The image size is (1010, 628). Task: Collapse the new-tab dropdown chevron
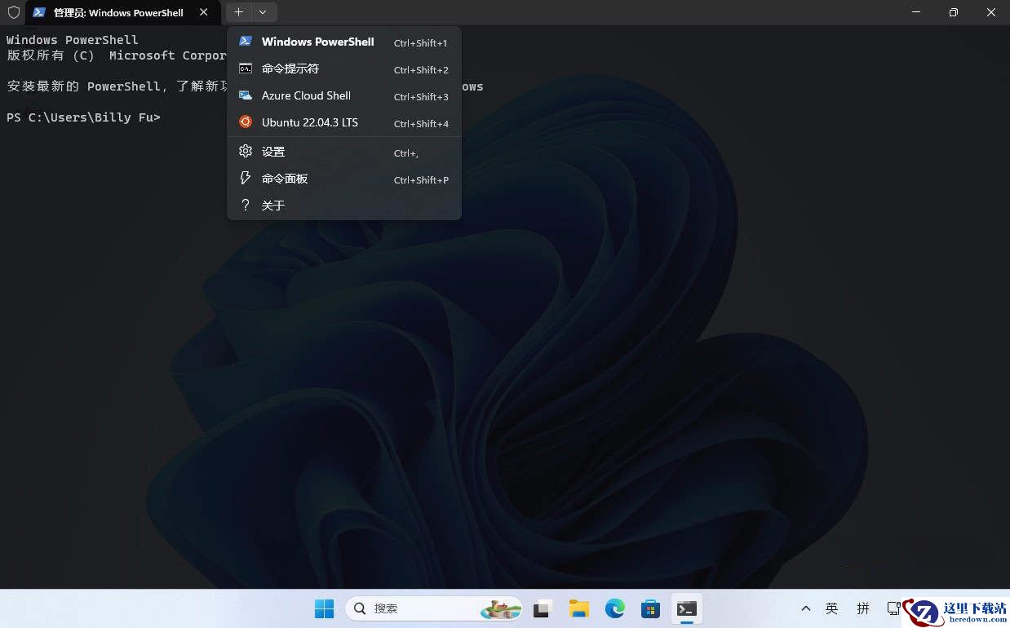pos(263,12)
